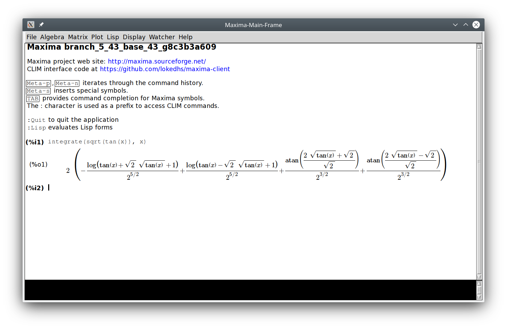Click the bottom pane scroll down arrow
This screenshot has width=507, height=329.
pyautogui.click(x=479, y=297)
